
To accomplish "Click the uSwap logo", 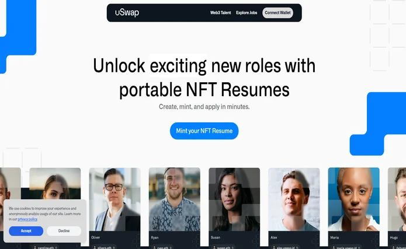I will [127, 12].
